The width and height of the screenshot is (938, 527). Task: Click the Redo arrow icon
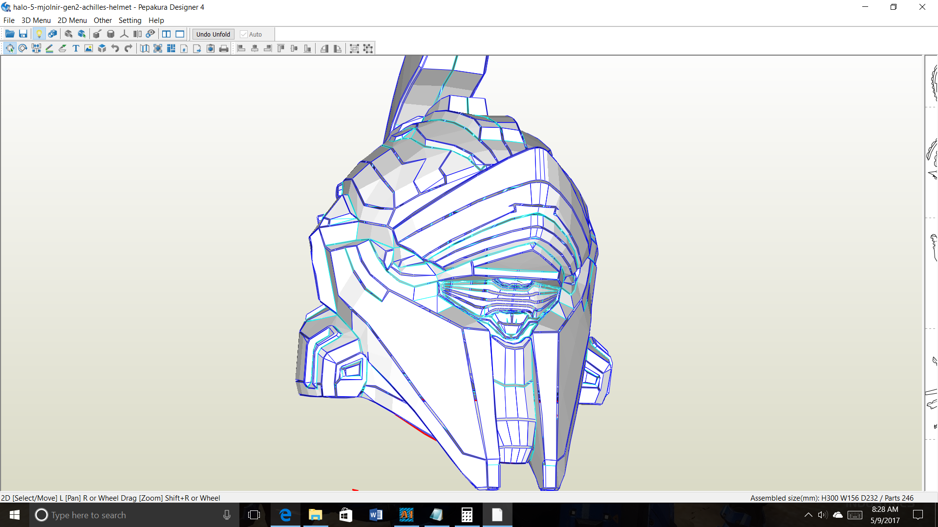128,48
